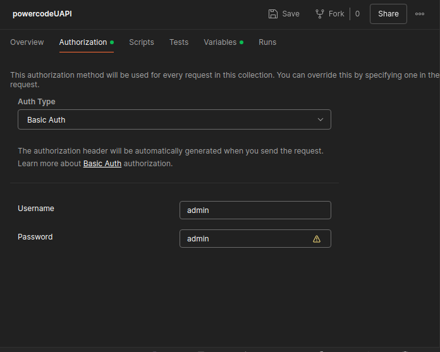Image resolution: width=440 pixels, height=352 pixels.
Task: Switch to the Runs tab
Action: tap(267, 42)
